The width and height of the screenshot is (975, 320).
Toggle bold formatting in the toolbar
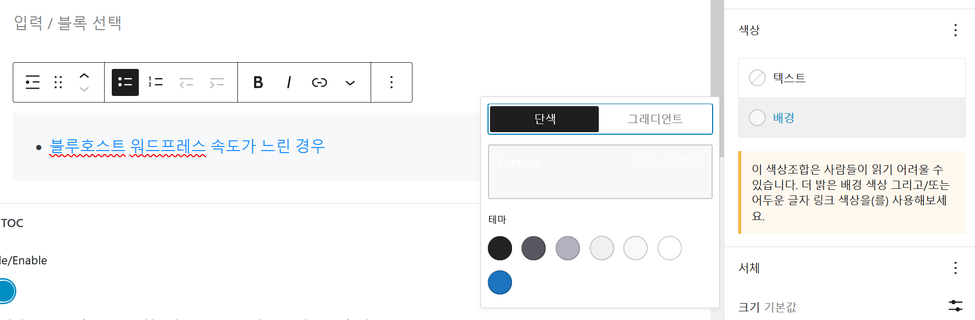coord(258,82)
